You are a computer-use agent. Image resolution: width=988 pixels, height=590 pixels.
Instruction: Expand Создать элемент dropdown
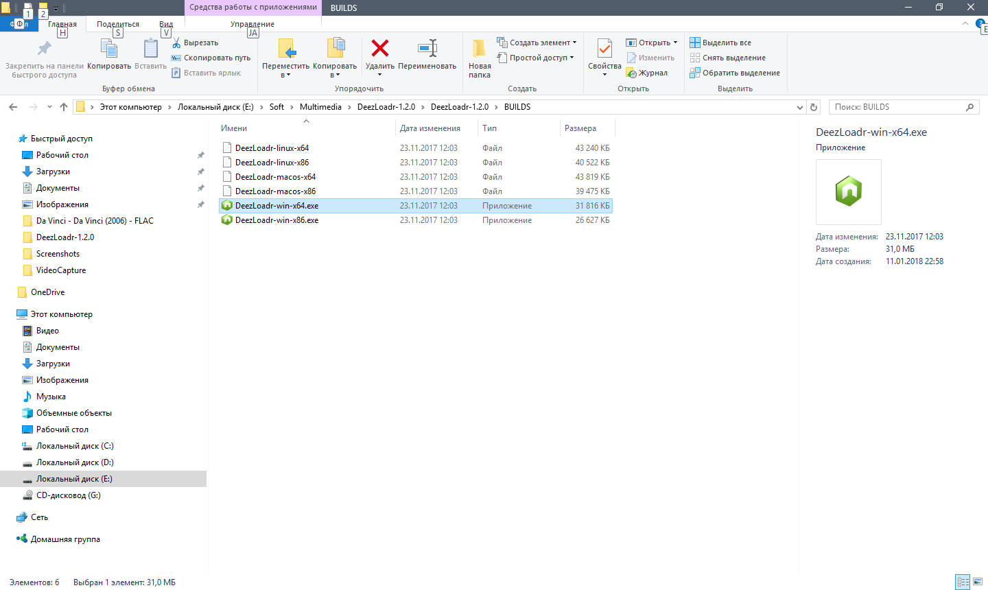pos(574,43)
